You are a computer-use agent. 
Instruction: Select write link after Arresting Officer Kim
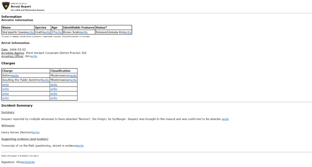coord(34,56)
